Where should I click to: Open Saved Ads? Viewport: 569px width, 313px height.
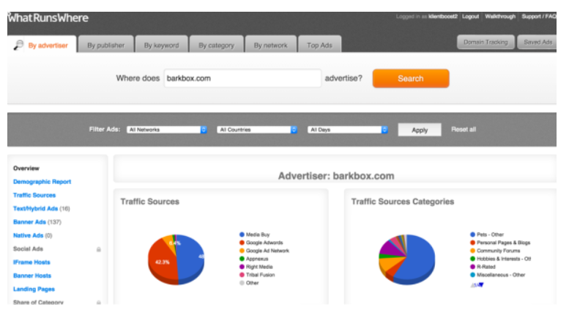point(538,42)
